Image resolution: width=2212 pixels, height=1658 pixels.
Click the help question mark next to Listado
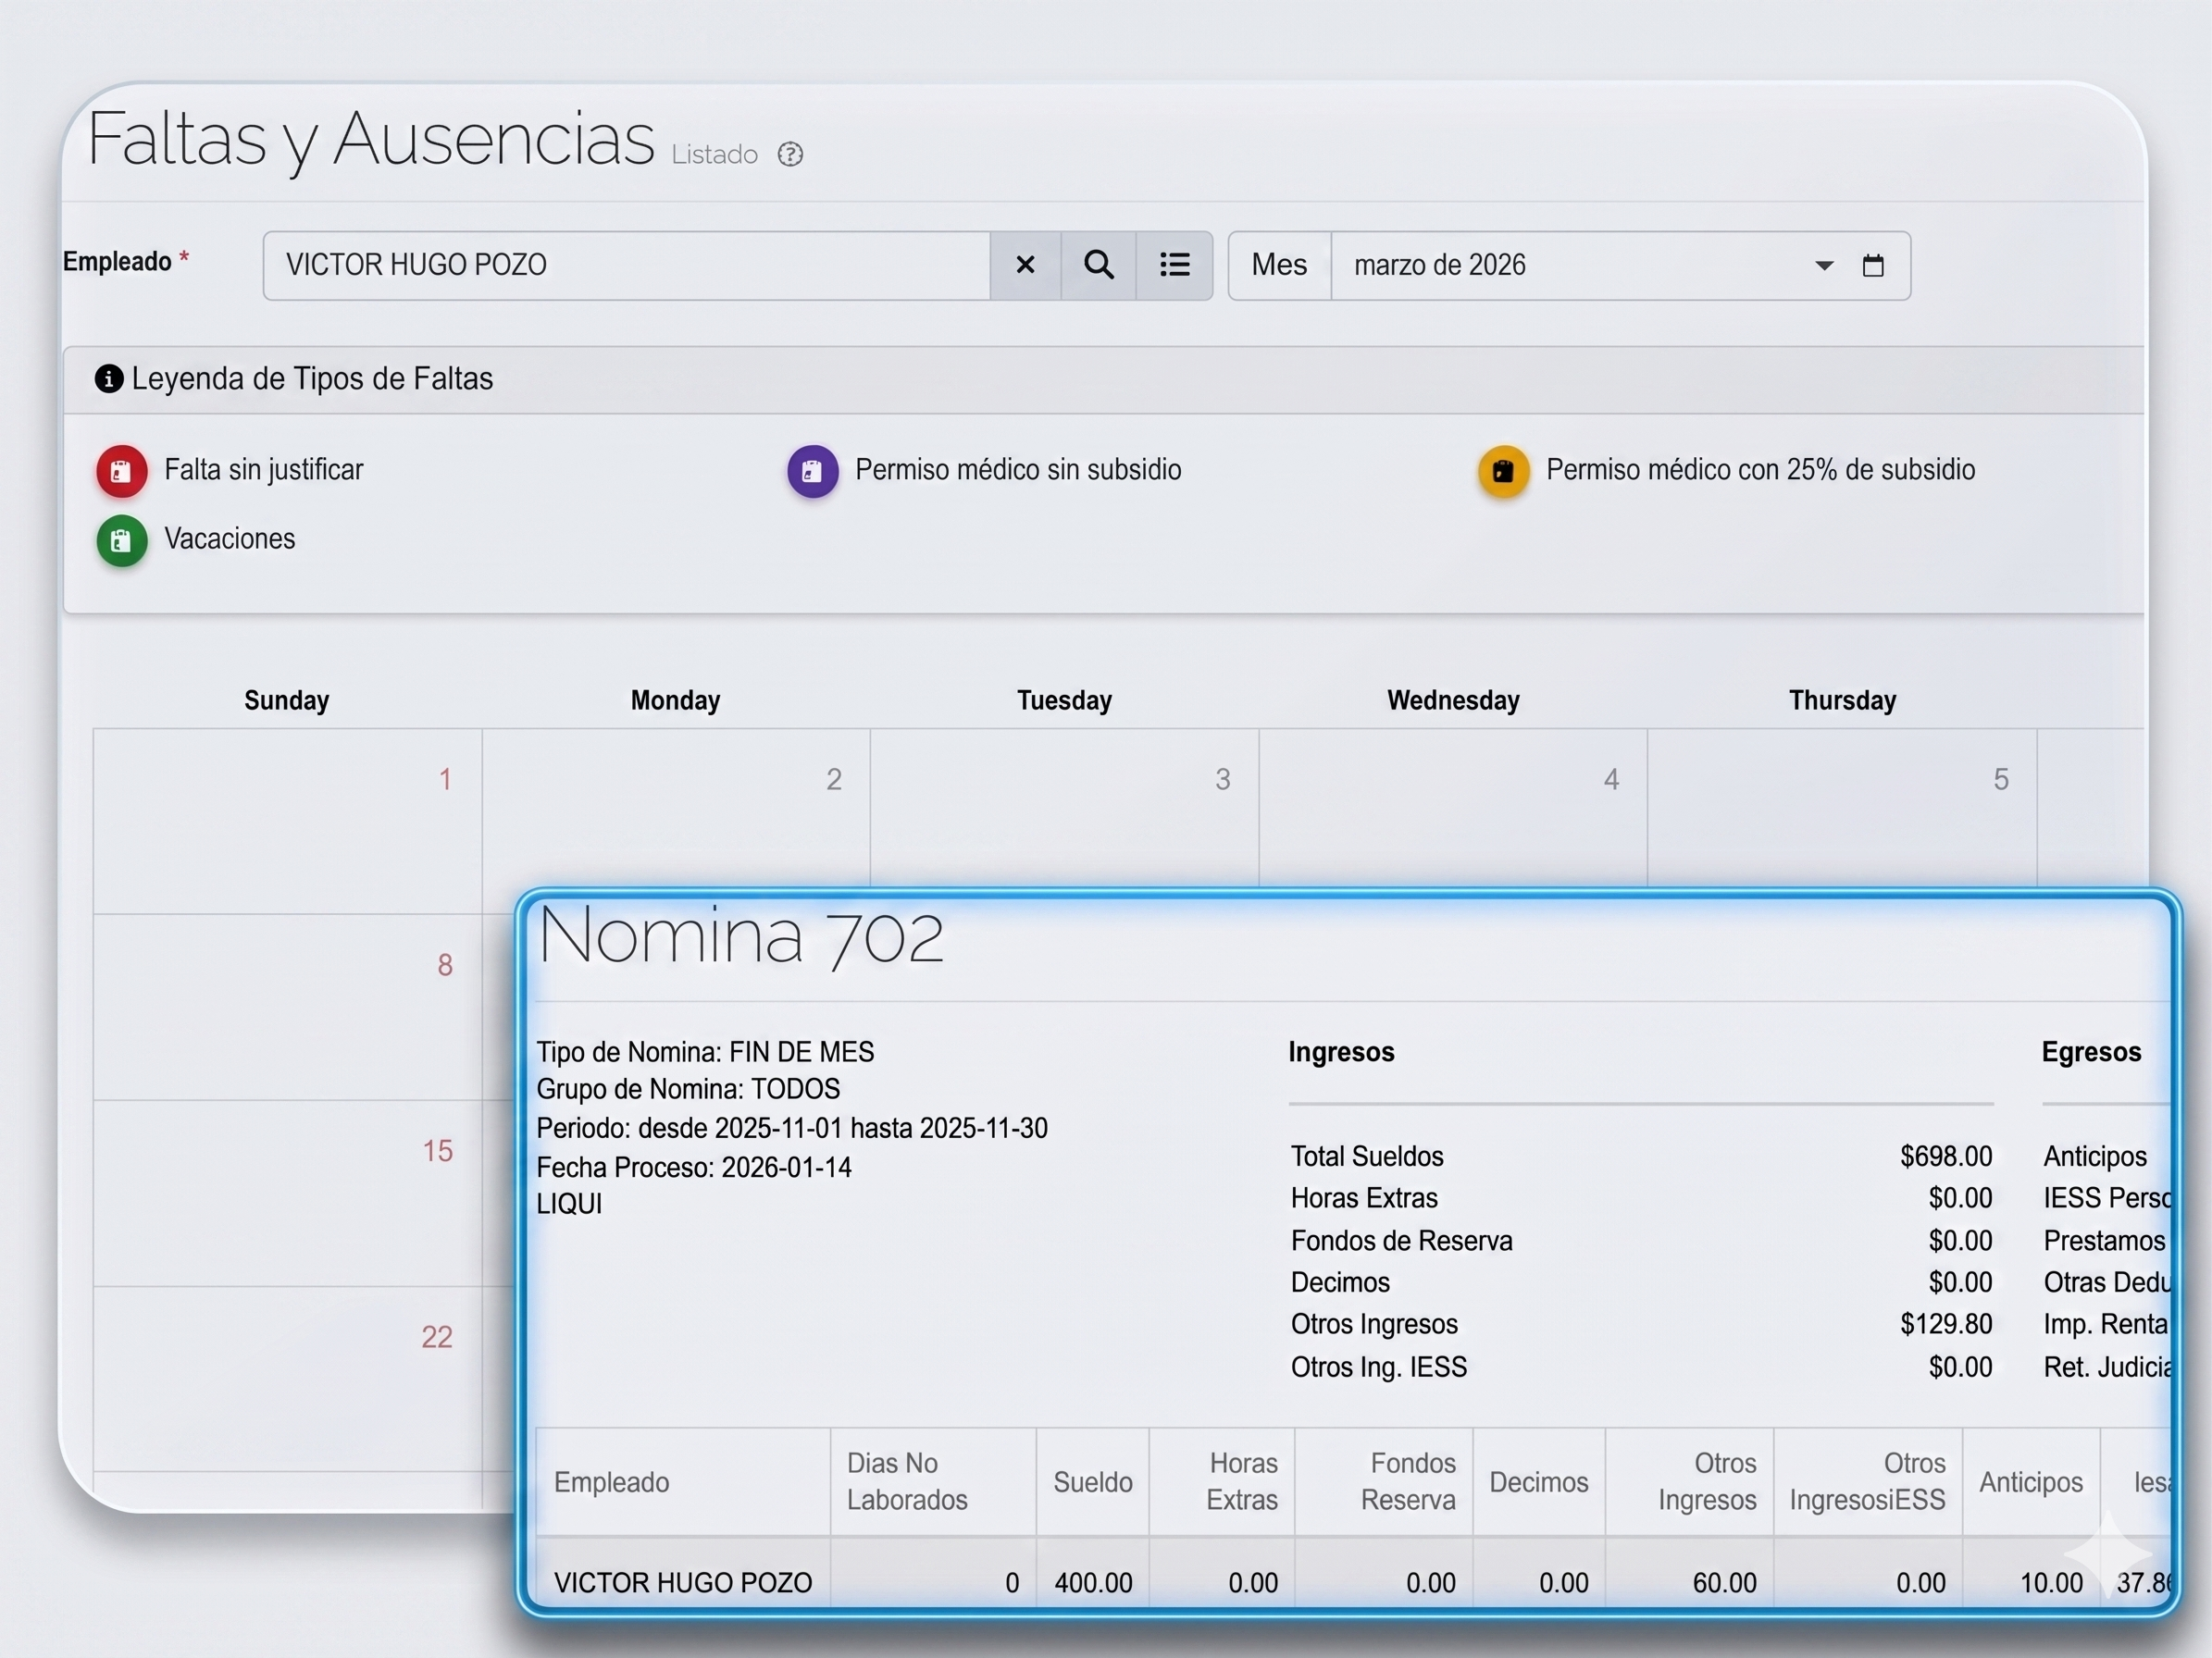point(790,155)
